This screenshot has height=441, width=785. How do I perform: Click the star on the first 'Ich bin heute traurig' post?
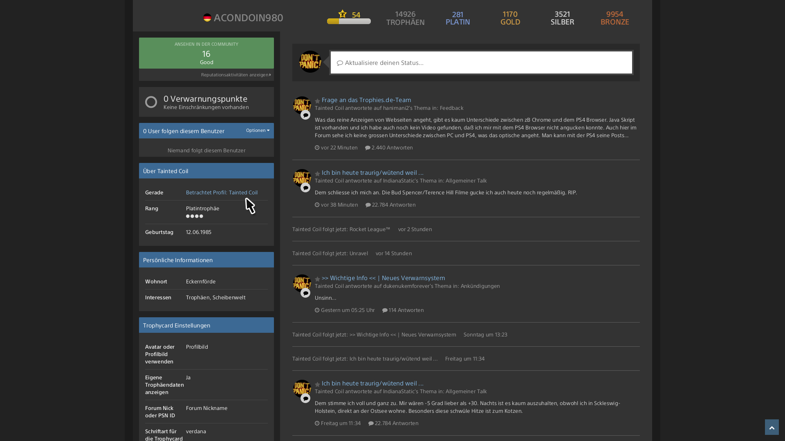click(x=317, y=174)
